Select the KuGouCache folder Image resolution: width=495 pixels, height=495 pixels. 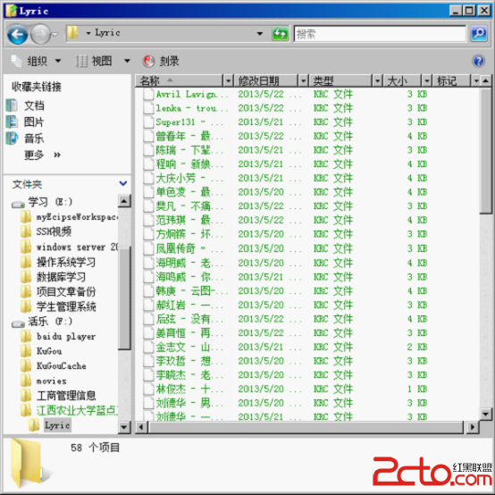(x=54, y=365)
